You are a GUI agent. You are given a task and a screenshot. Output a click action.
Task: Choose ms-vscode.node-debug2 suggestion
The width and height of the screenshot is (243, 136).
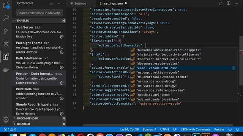tap(184, 86)
